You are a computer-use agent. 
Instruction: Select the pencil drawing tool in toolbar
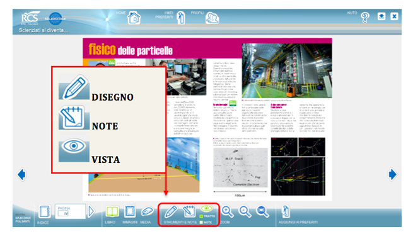pyautogui.click(x=171, y=212)
